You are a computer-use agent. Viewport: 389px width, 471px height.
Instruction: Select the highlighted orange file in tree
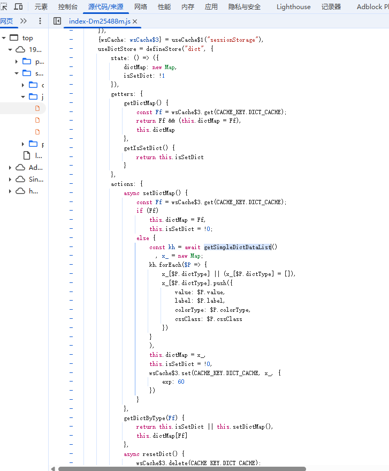click(x=37, y=108)
